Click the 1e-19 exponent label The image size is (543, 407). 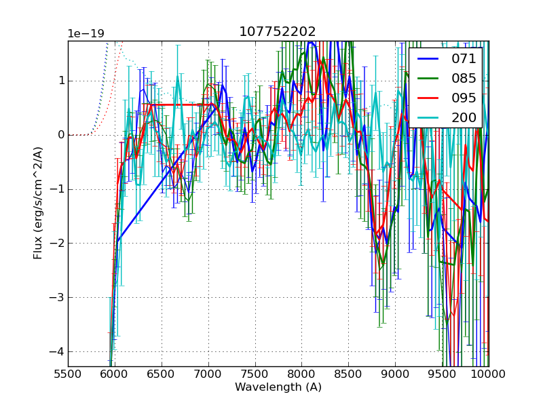click(85, 34)
